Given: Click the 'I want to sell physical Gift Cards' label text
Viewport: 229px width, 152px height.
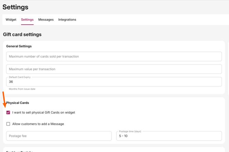Looking at the screenshot, I should (43, 112).
